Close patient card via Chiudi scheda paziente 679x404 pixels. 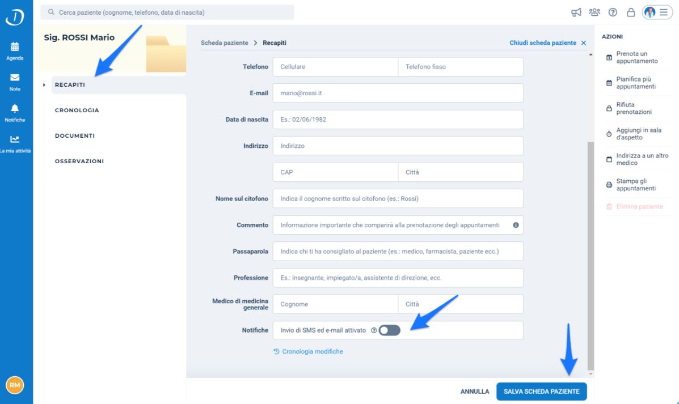[548, 43]
